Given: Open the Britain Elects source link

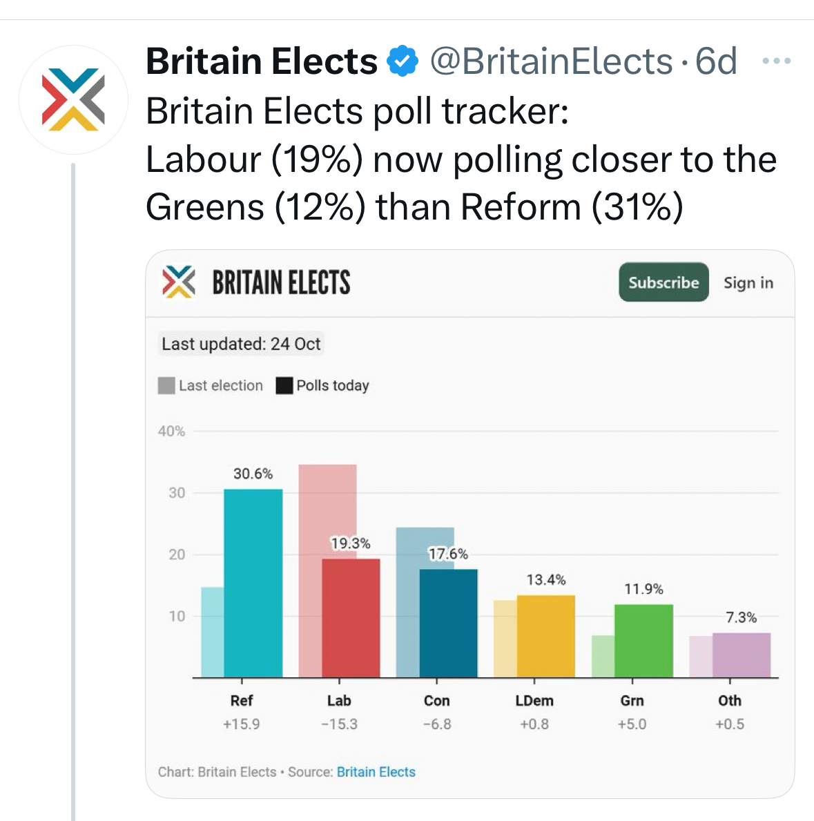Looking at the screenshot, I should pyautogui.click(x=376, y=772).
